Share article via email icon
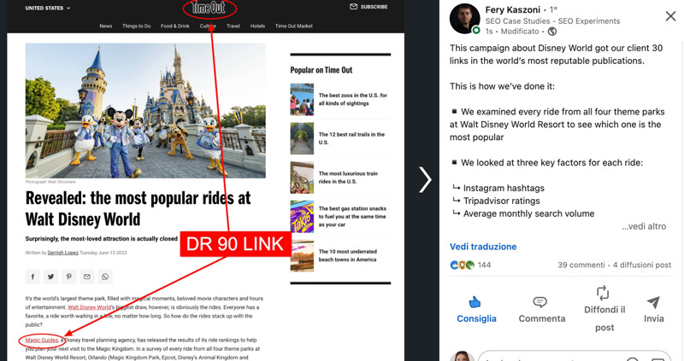The image size is (684, 361). pyautogui.click(x=87, y=277)
